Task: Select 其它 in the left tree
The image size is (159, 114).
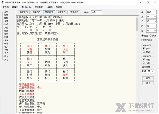Action: pyautogui.click(x=6, y=60)
